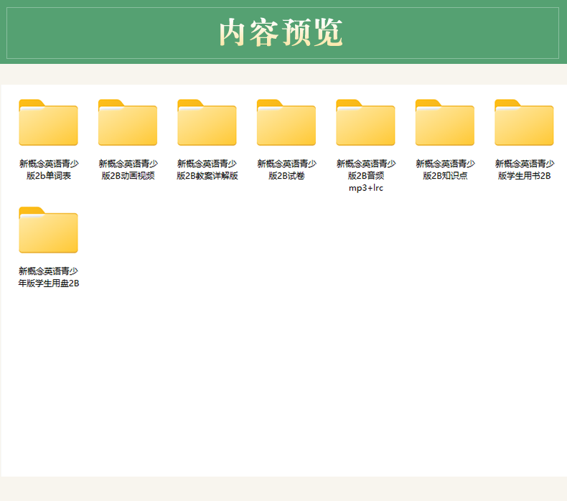Select the label 新概念英语青少版2B动画视频
567x501 pixels.
point(128,169)
